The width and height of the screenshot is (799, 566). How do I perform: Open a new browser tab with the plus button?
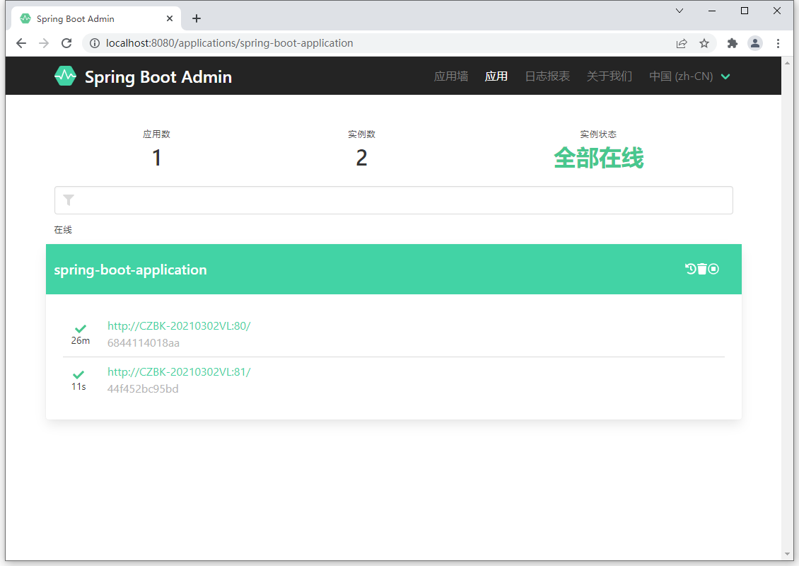[x=197, y=18]
